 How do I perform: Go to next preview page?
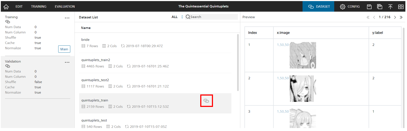pos(395,17)
